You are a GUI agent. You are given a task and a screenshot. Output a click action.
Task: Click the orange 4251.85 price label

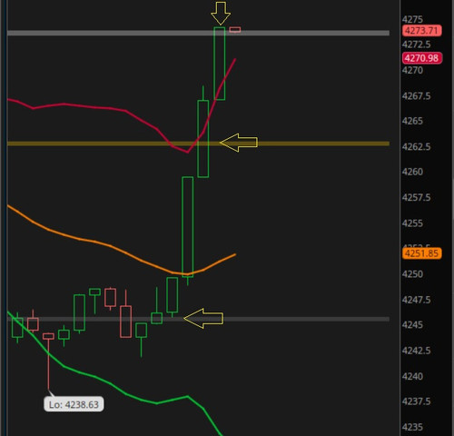coord(422,253)
